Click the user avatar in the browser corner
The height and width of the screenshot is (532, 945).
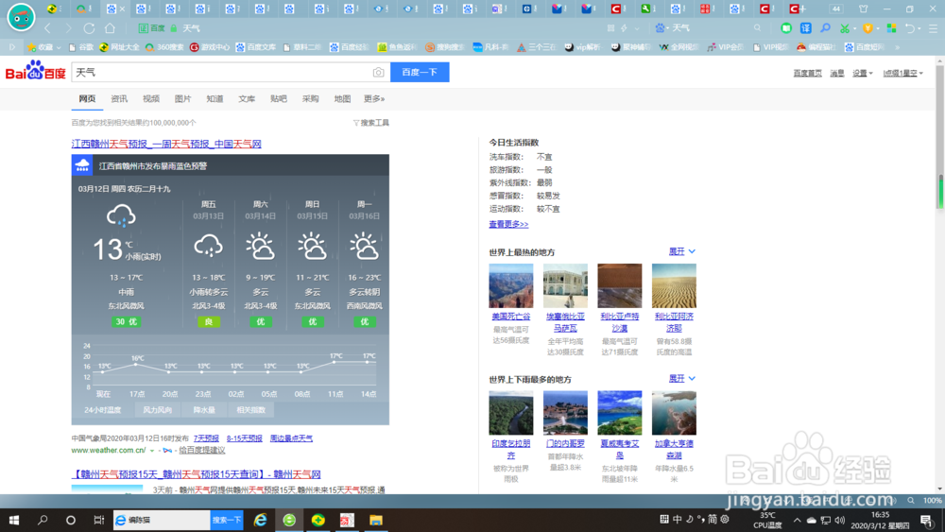[x=21, y=17]
